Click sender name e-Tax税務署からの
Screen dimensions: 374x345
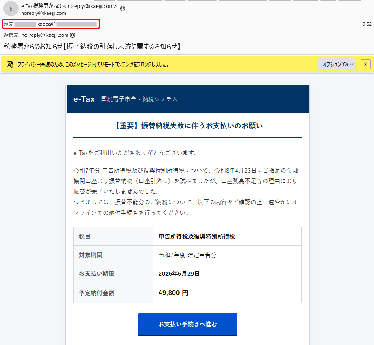pyautogui.click(x=41, y=6)
